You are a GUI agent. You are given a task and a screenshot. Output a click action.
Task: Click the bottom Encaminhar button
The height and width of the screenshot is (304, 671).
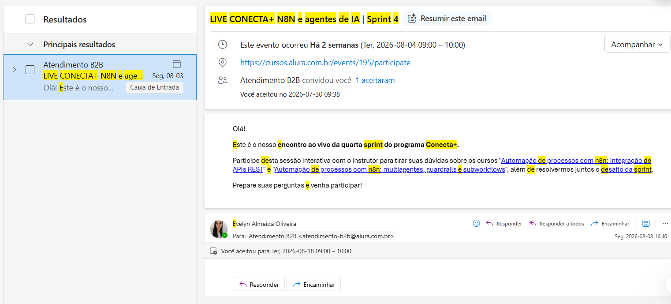click(313, 284)
